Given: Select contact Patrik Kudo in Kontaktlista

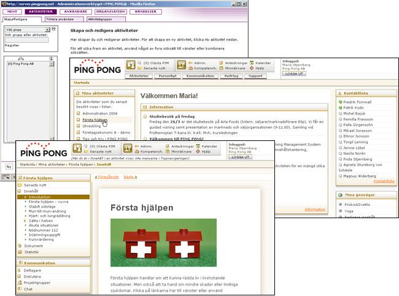Looking at the screenshot, I should tap(354, 107).
